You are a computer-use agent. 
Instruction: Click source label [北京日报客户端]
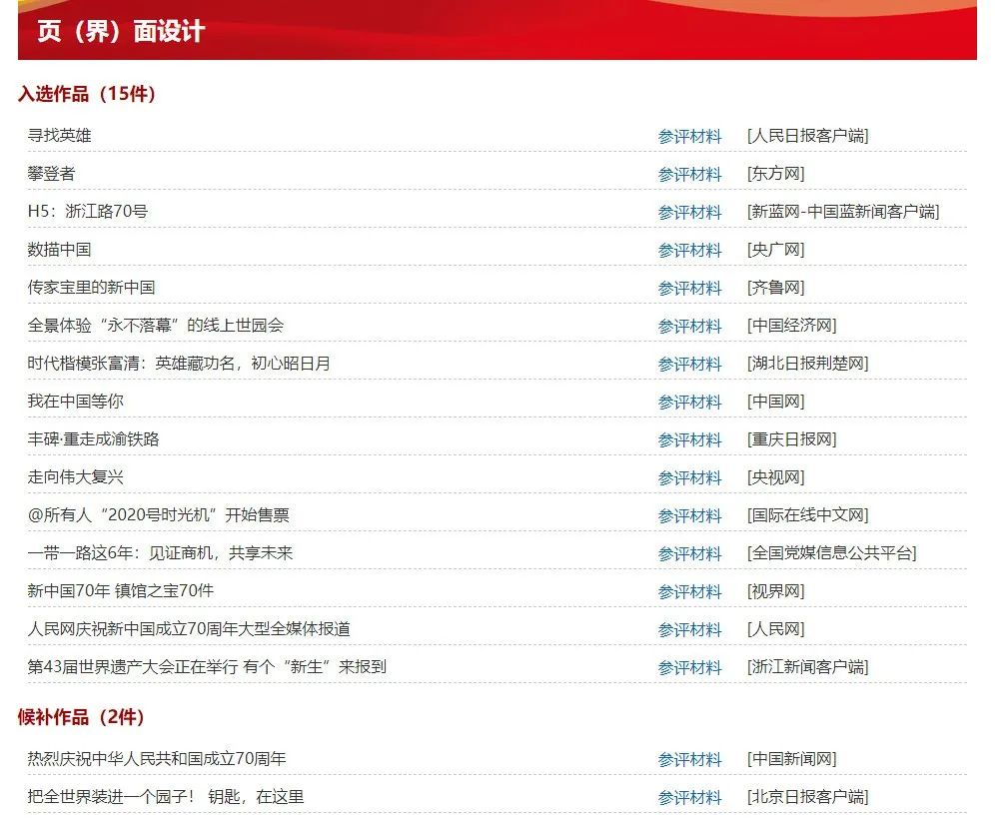808,797
